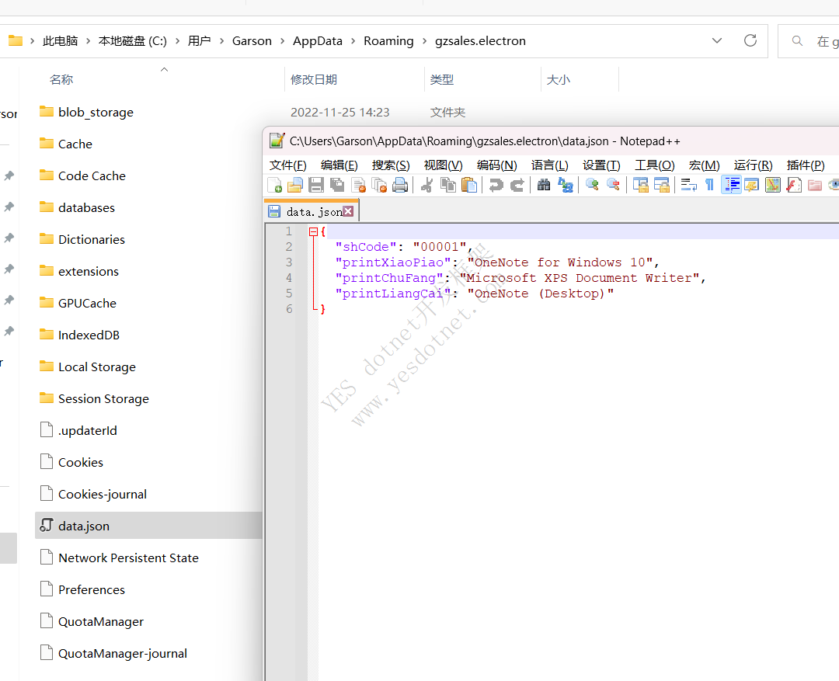The height and width of the screenshot is (681, 839).
Task: Toggle word wrap in Notepad++
Action: pyautogui.click(x=688, y=185)
